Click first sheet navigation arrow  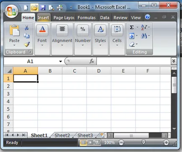(x=7, y=135)
